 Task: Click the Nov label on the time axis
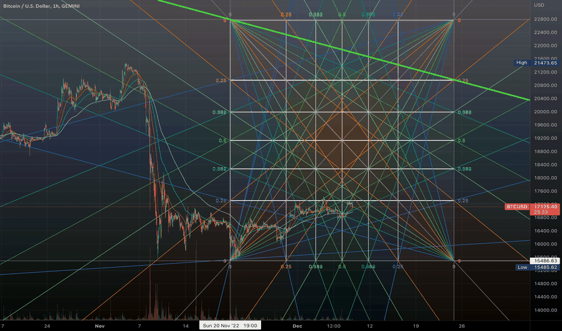pos(99,326)
